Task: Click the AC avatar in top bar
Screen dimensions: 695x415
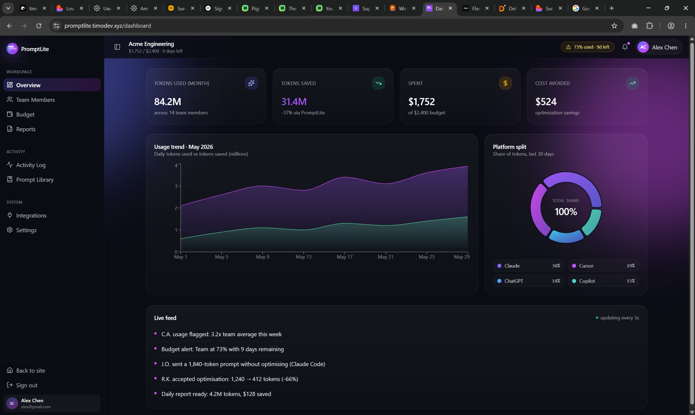Action: tap(643, 47)
